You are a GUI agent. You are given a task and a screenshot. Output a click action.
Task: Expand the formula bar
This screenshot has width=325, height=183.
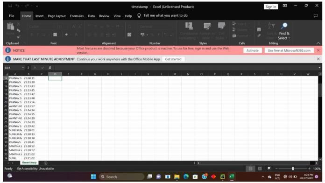point(319,68)
